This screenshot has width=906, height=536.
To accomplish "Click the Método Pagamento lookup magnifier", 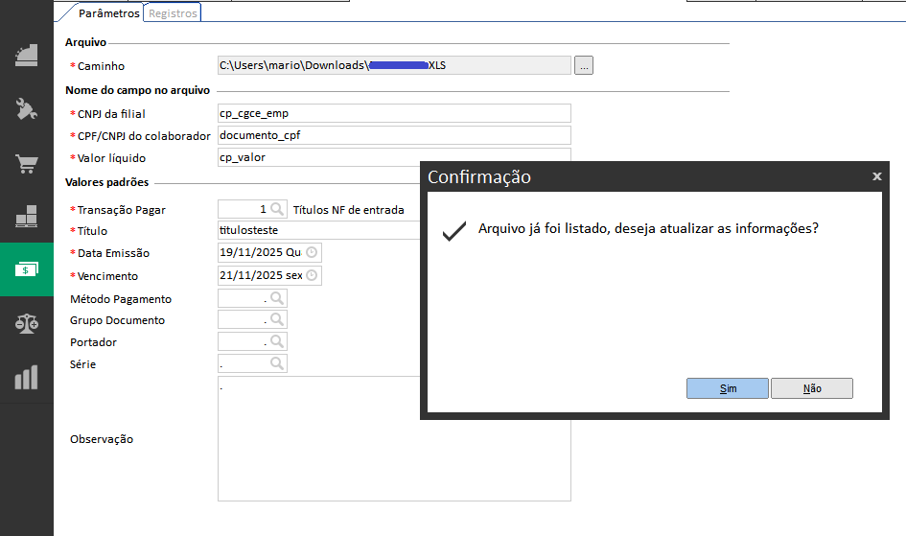I will click(x=277, y=298).
